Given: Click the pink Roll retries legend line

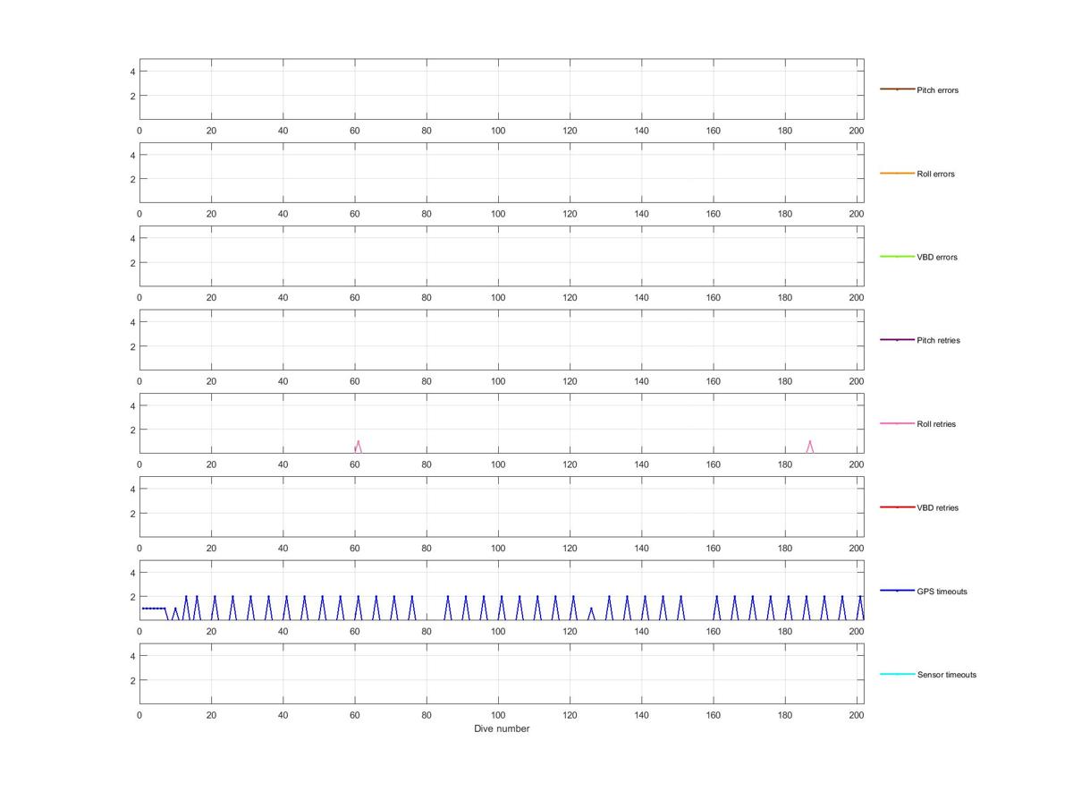Looking at the screenshot, I should (x=897, y=423).
